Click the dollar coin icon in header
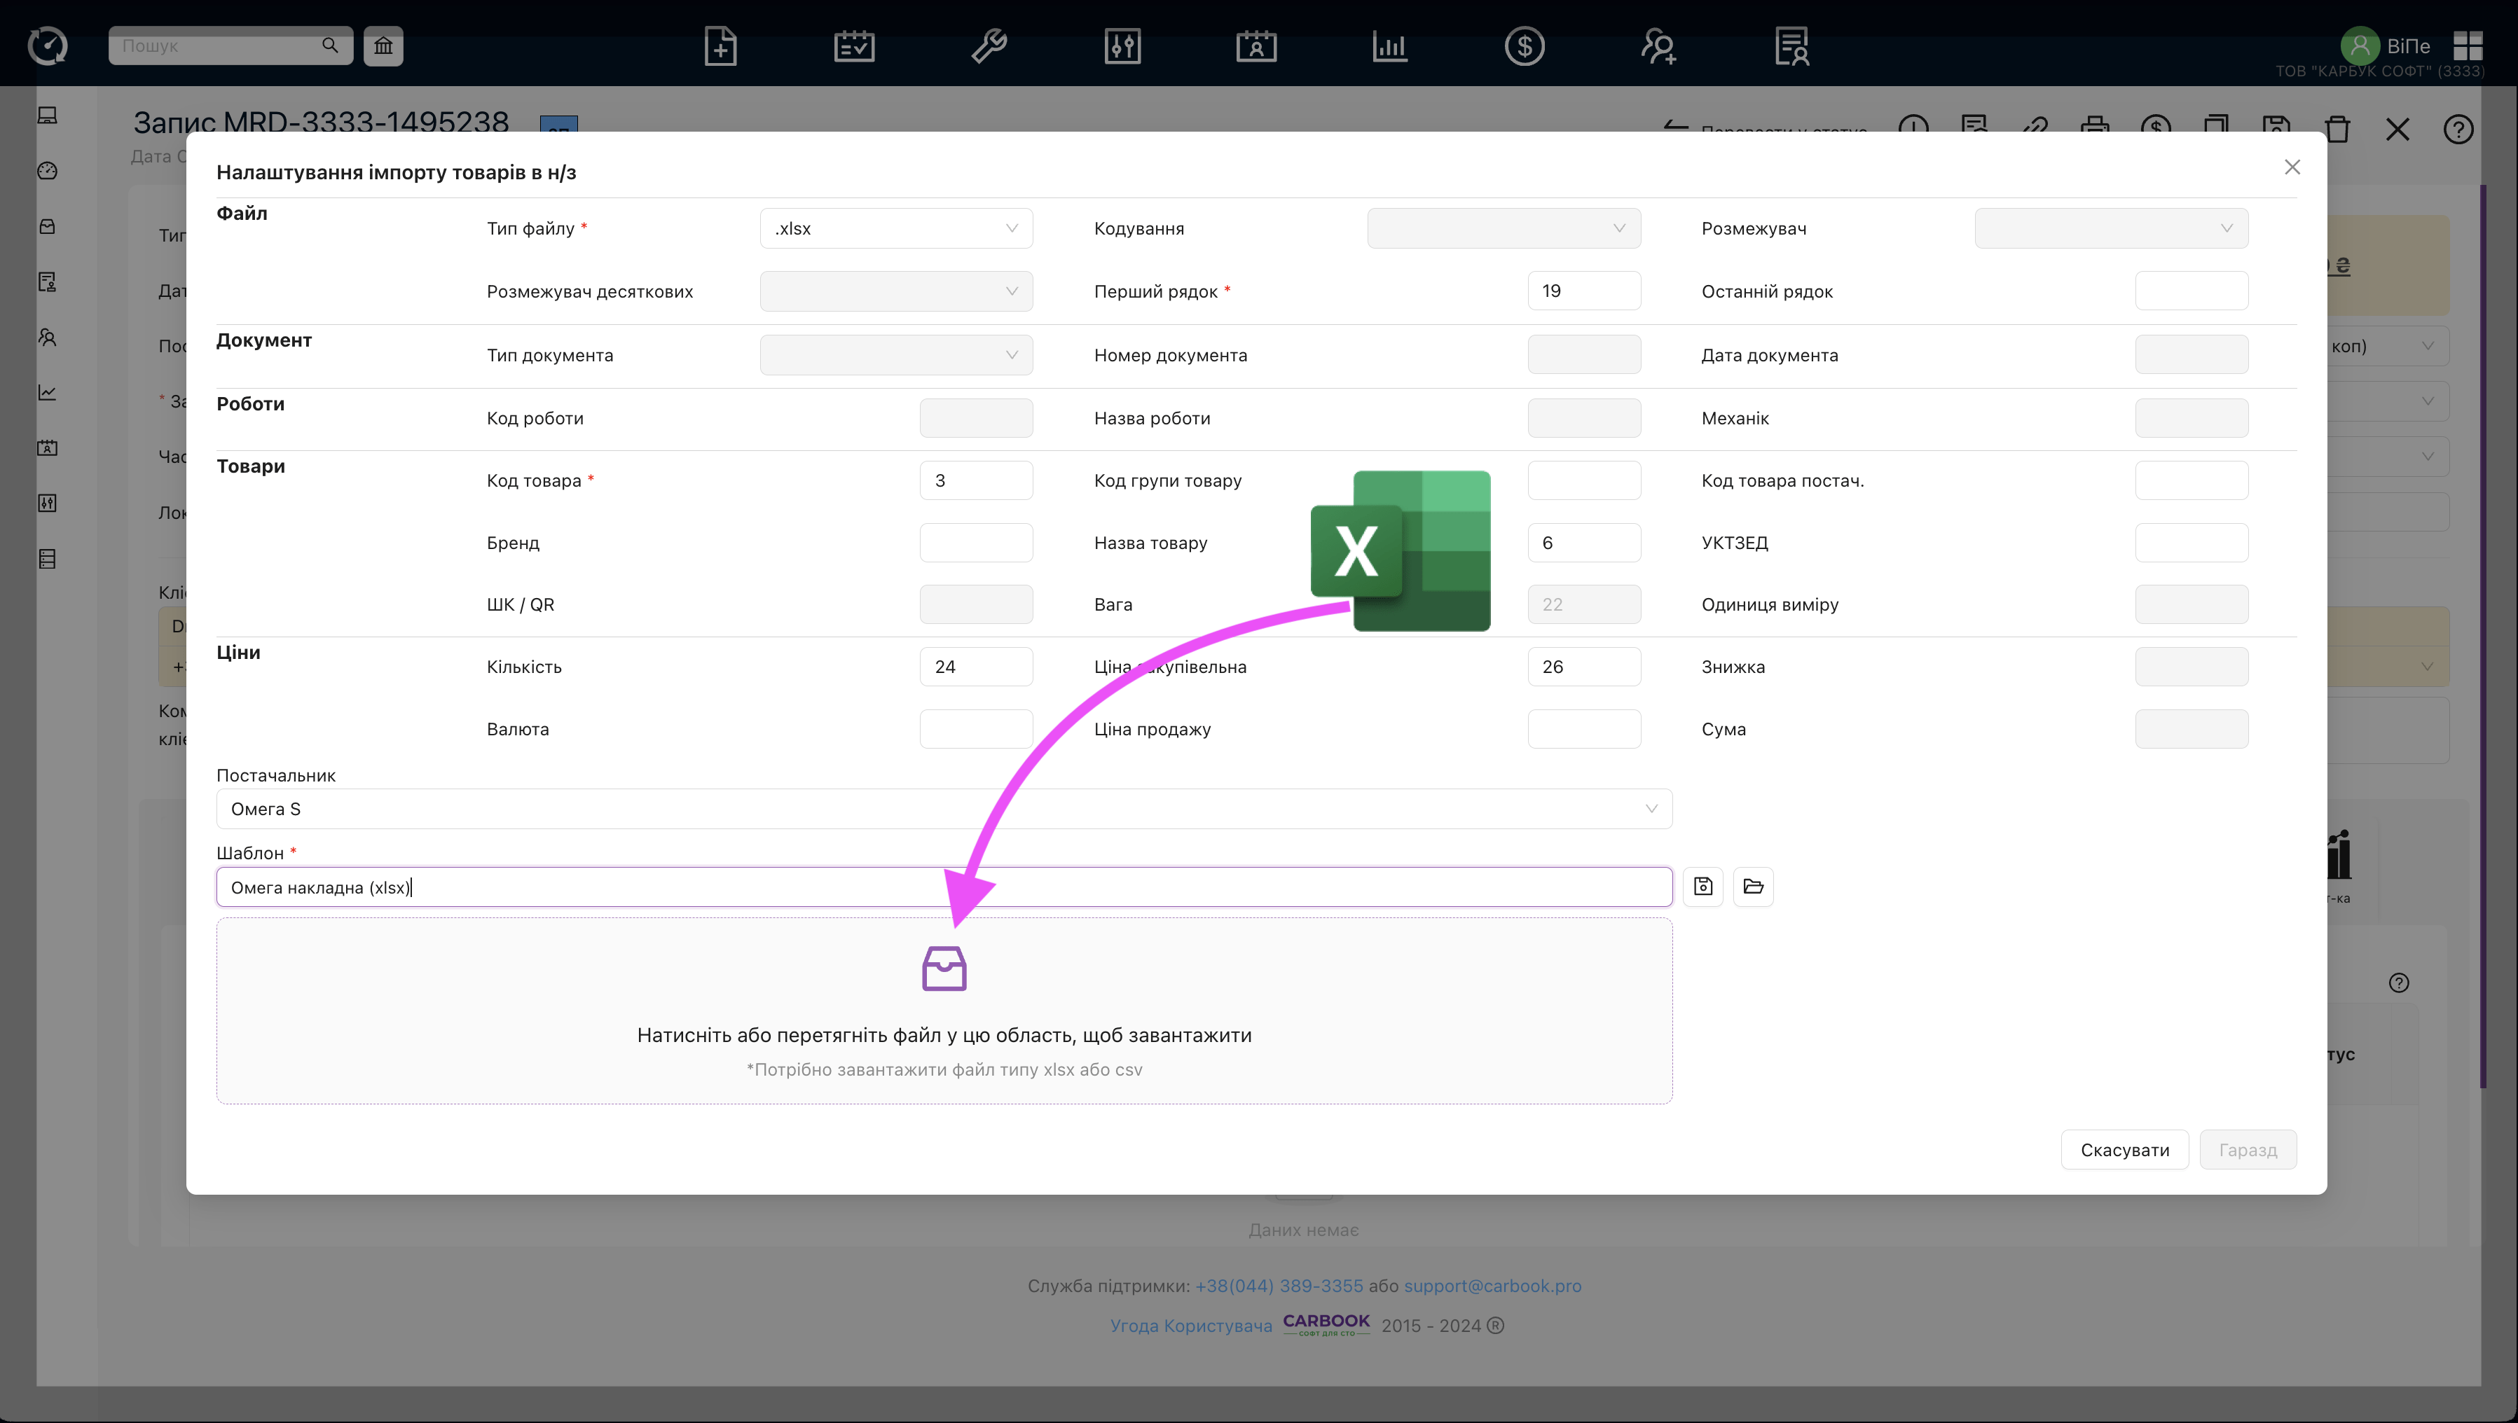This screenshot has width=2518, height=1423. [1524, 46]
